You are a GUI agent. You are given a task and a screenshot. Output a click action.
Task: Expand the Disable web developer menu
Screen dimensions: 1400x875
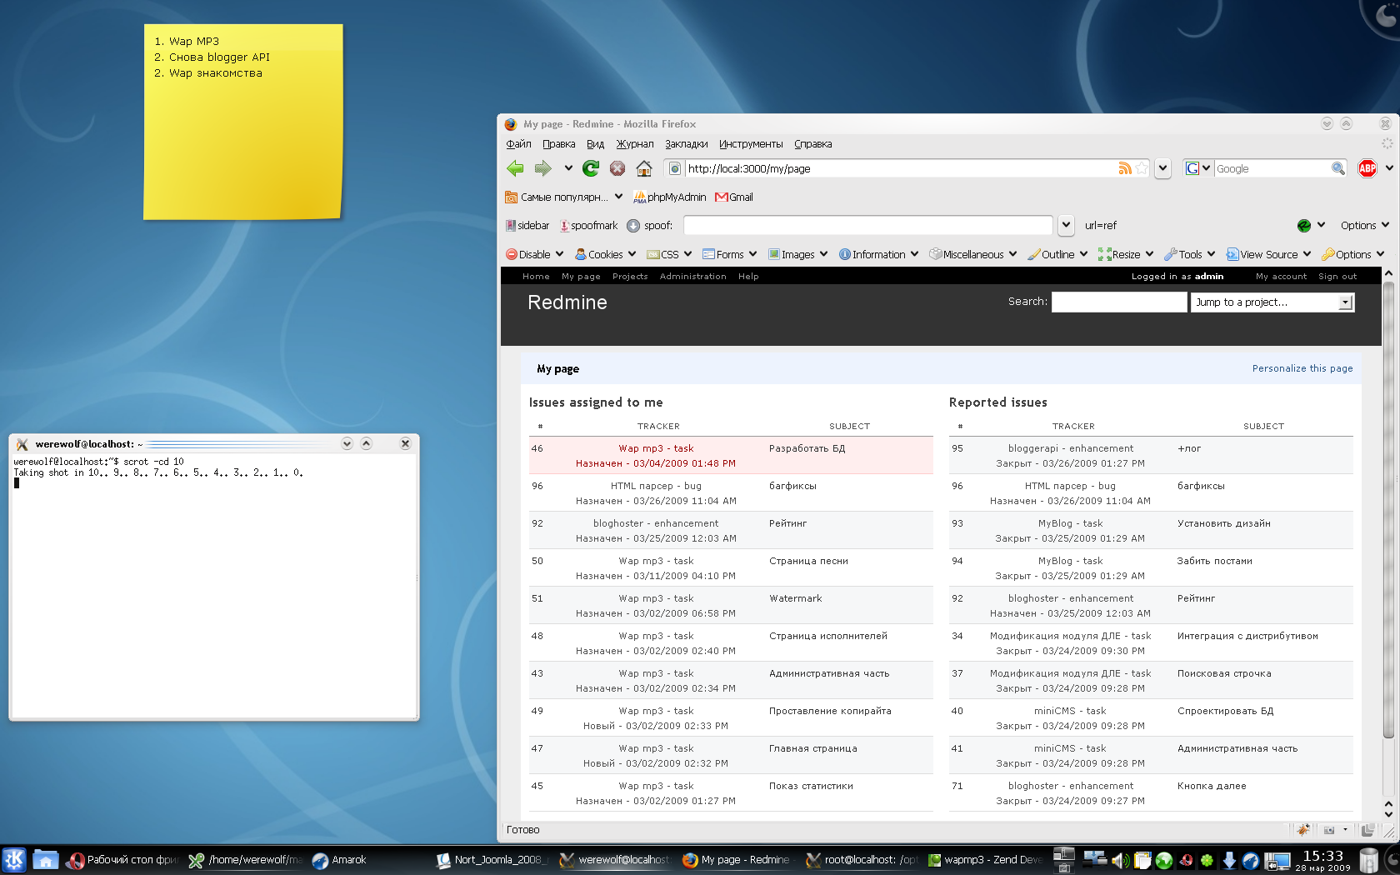(x=535, y=254)
